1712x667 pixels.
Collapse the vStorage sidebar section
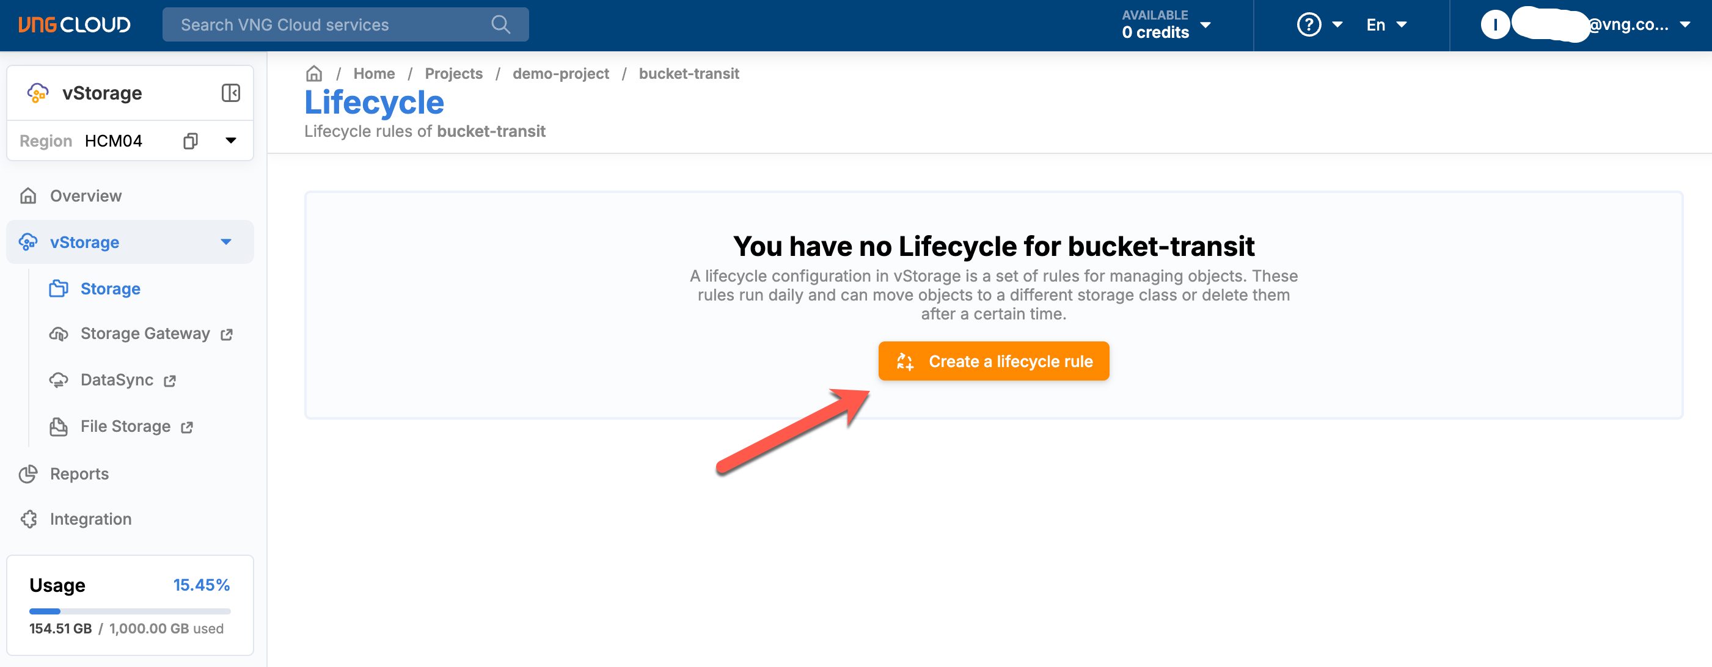click(225, 242)
